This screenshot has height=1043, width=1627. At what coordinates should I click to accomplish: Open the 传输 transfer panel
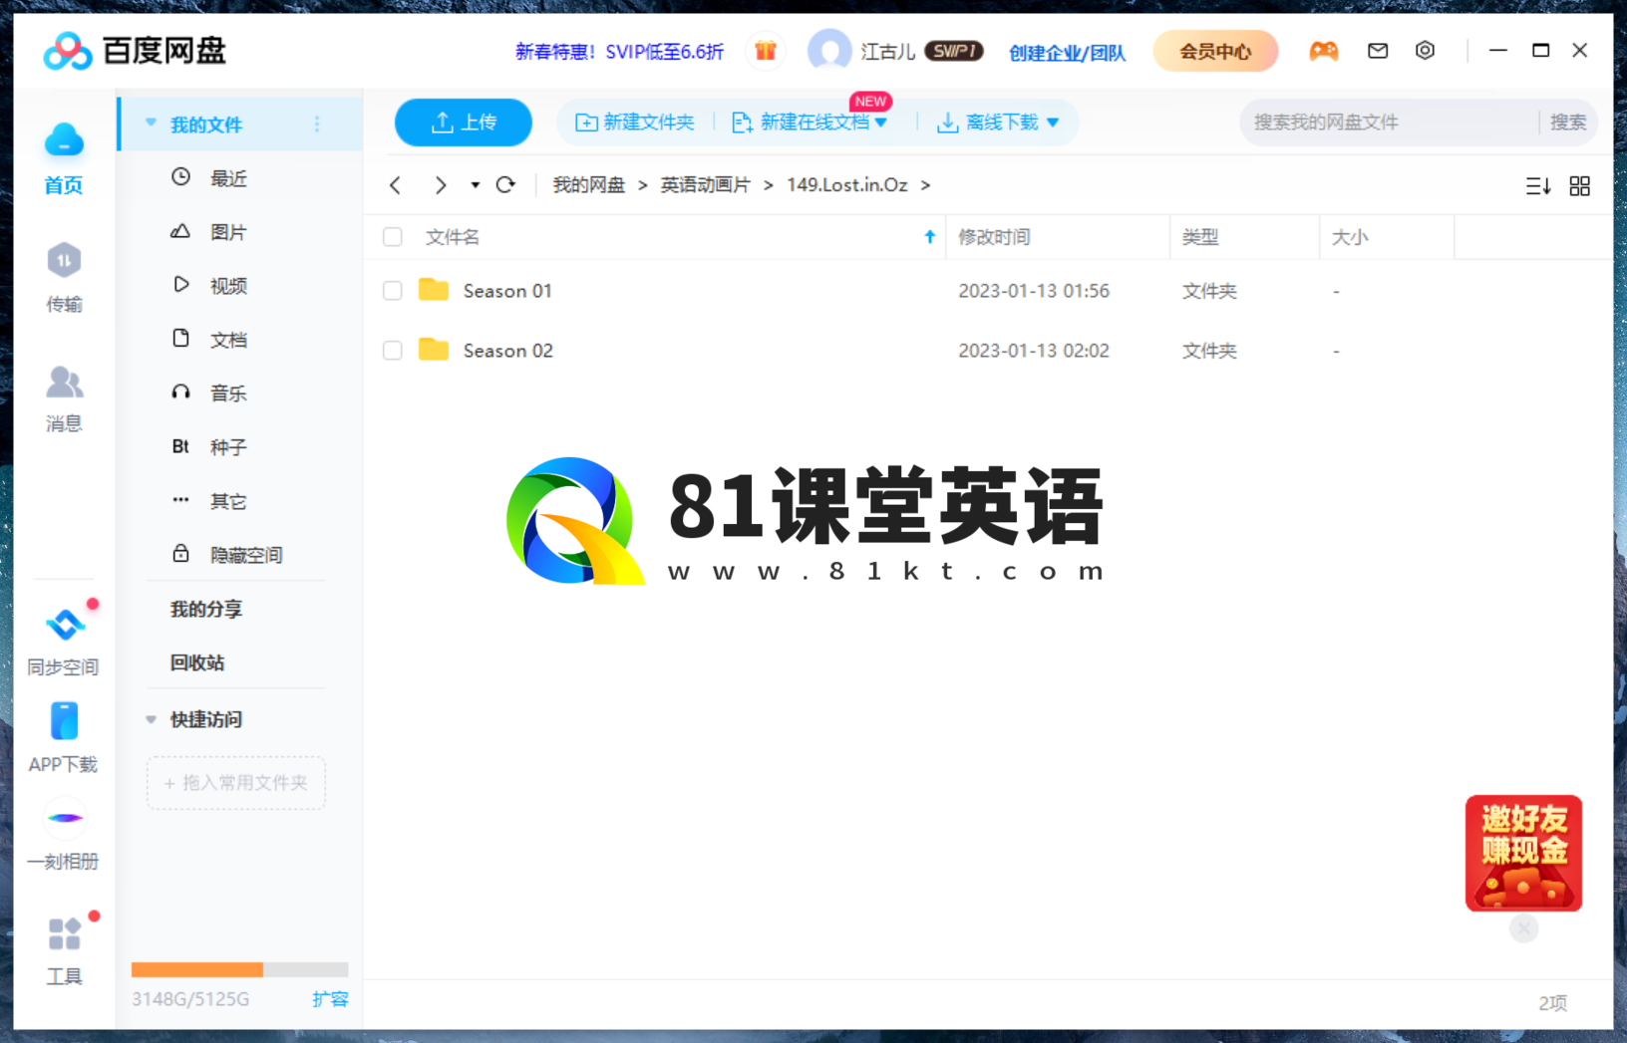(x=64, y=277)
